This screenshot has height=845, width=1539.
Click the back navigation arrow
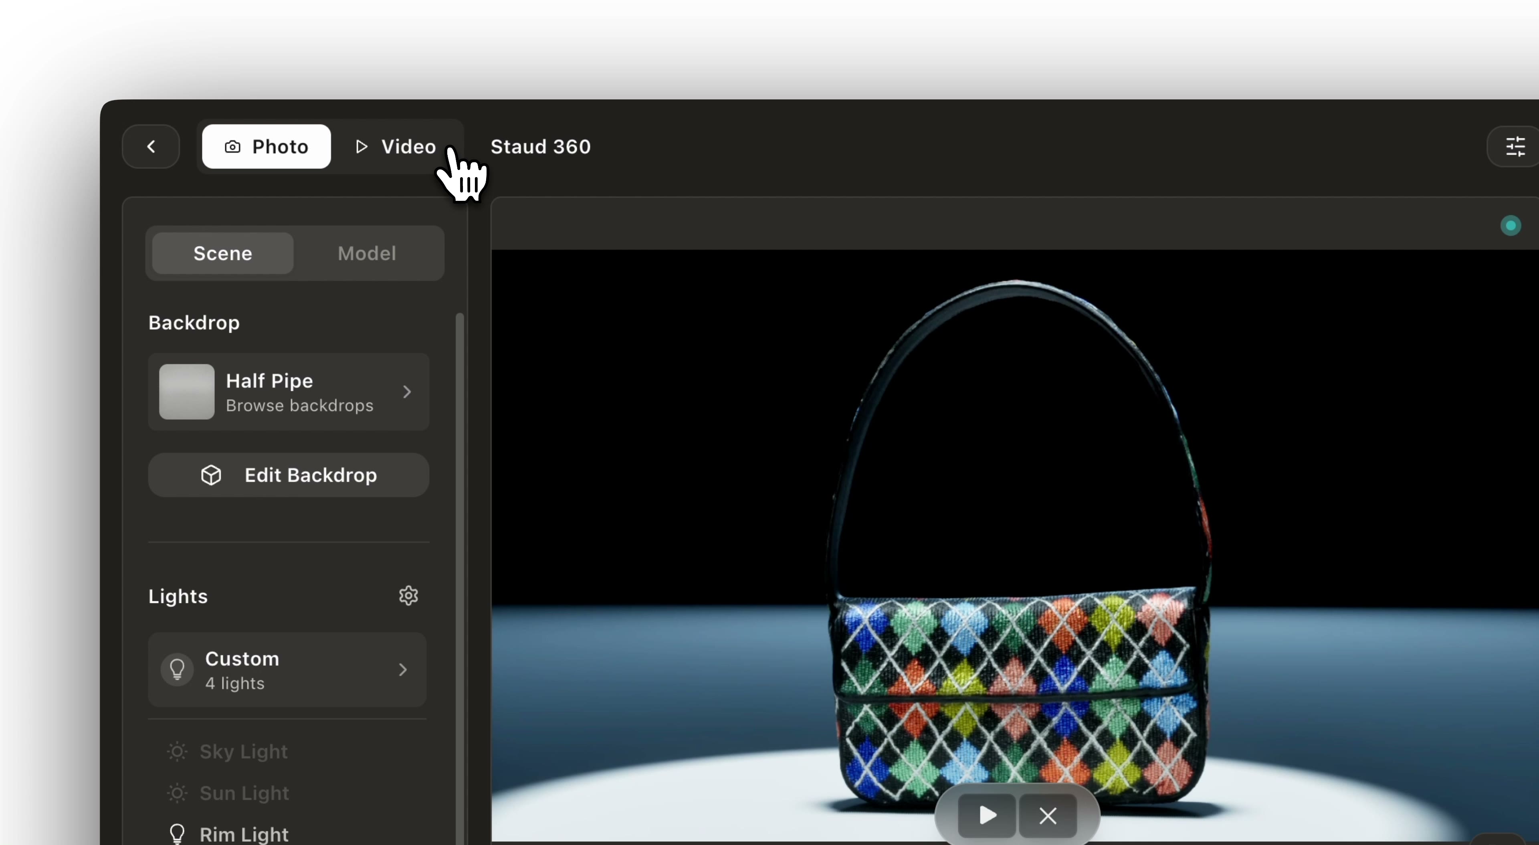(x=151, y=146)
